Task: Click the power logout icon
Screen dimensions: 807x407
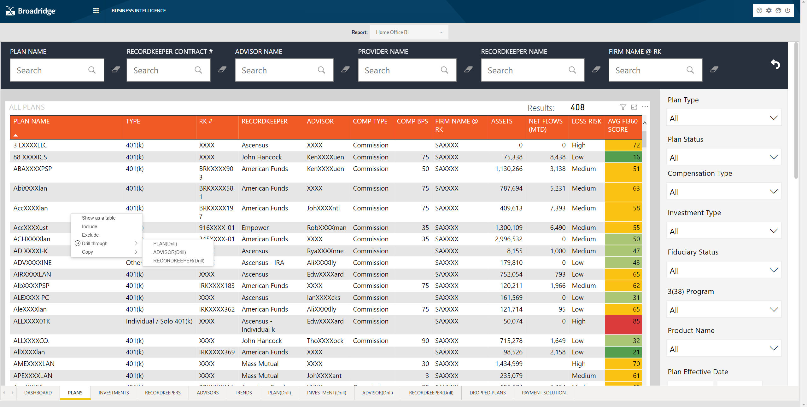Action: [787, 11]
